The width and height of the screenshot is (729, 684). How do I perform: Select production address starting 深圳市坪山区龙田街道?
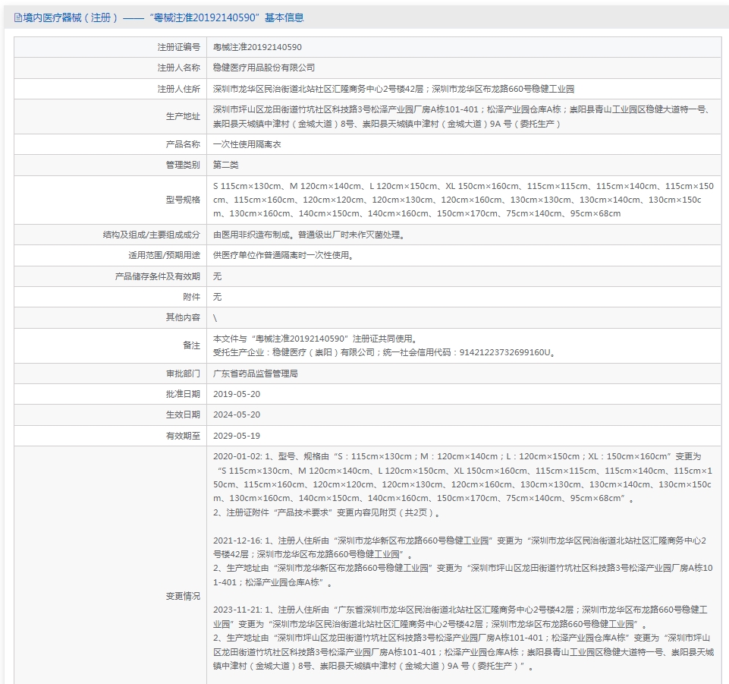(x=462, y=116)
